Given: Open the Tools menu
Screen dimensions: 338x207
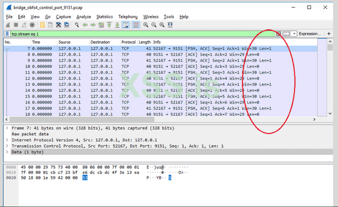Looking at the screenshot, I should click(169, 17).
